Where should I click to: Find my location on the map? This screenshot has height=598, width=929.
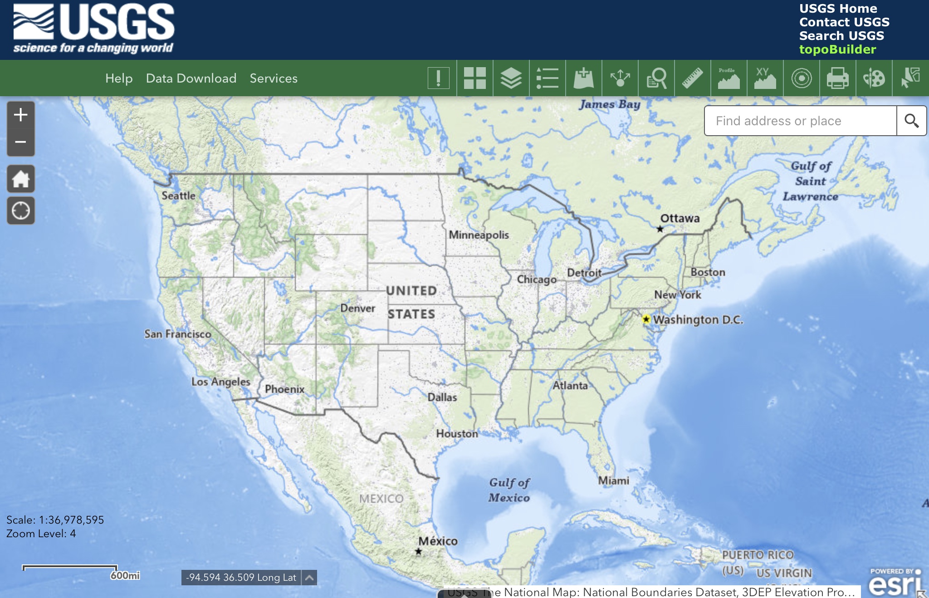[x=20, y=211]
